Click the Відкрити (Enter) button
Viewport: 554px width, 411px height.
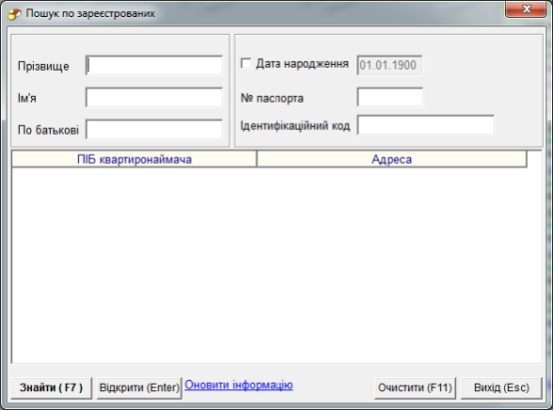(139, 387)
